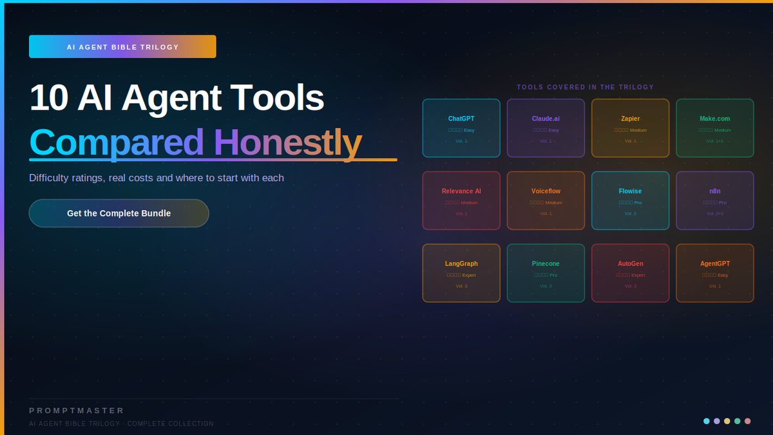Open the n8n tool card

pos(715,200)
